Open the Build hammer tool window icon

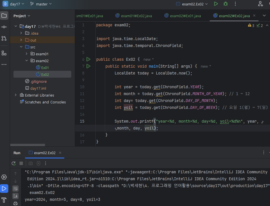click(x=4, y=200)
